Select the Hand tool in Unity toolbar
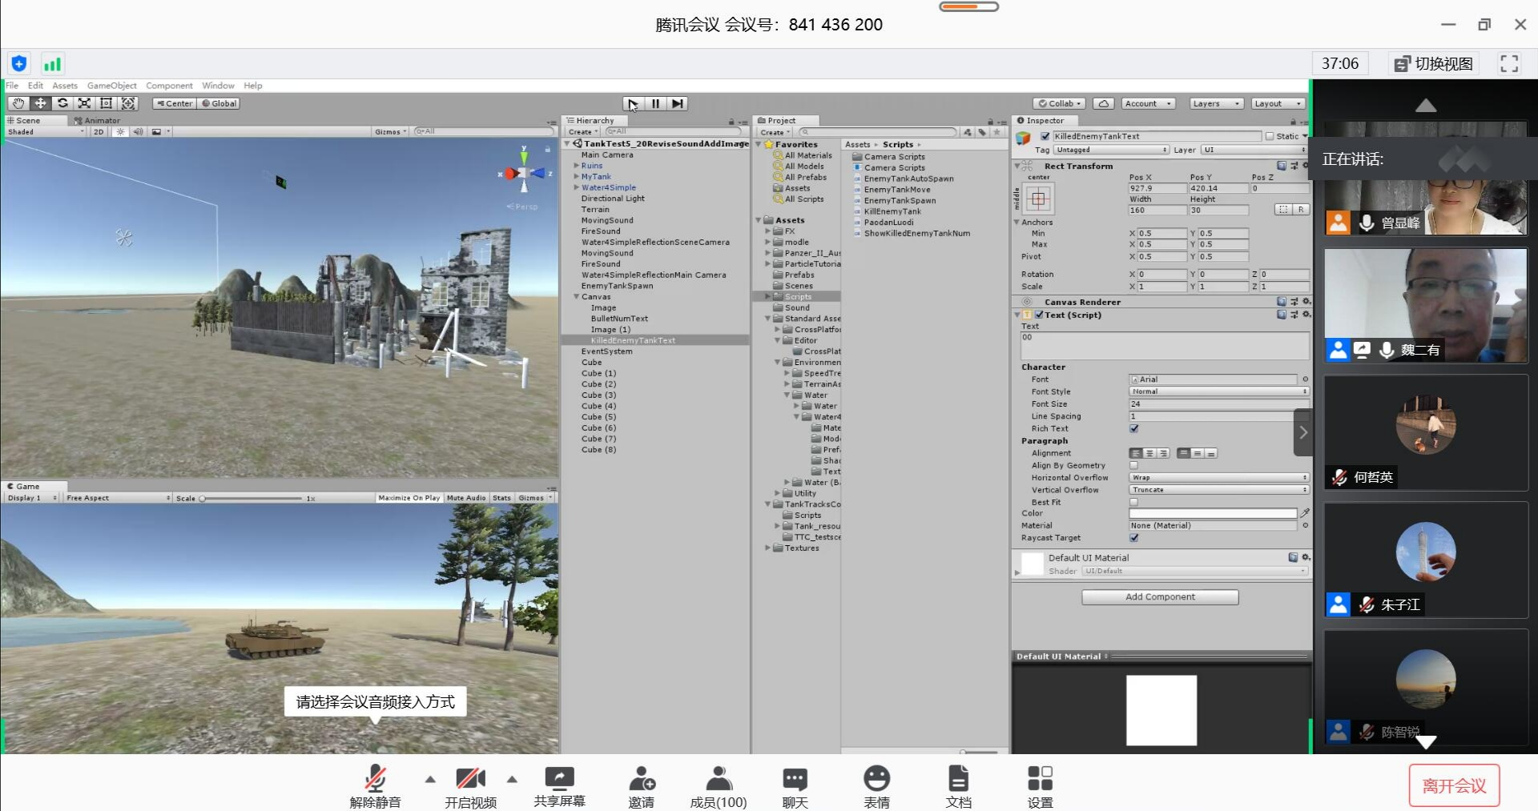The width and height of the screenshot is (1538, 811). (x=18, y=103)
